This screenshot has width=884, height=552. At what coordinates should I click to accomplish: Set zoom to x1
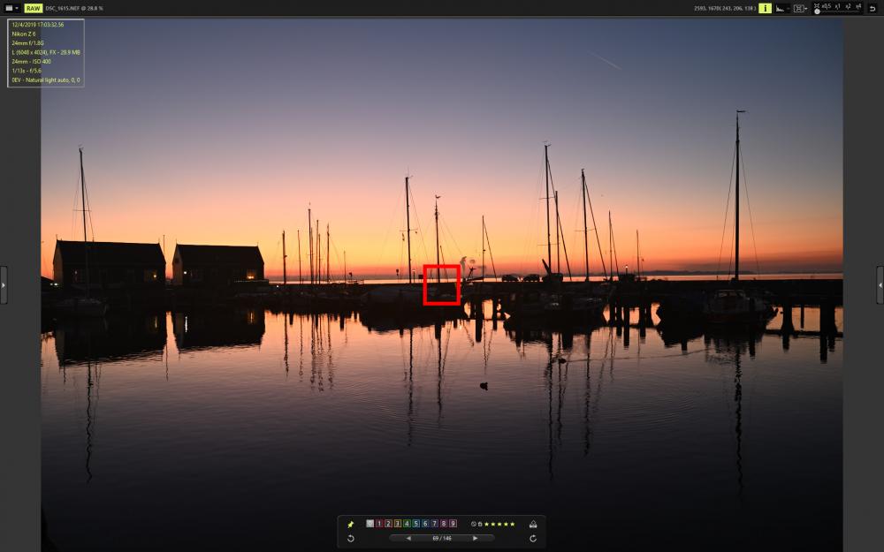click(x=838, y=6)
